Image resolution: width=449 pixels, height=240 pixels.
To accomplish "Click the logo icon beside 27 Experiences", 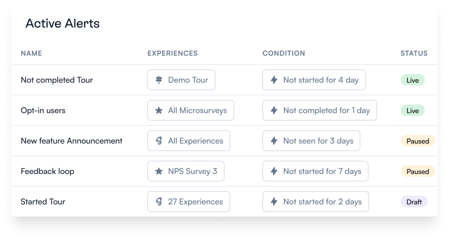I will pyautogui.click(x=159, y=202).
